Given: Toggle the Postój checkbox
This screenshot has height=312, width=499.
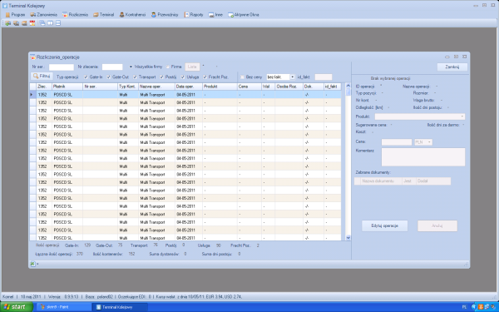Looking at the screenshot, I should [161, 77].
